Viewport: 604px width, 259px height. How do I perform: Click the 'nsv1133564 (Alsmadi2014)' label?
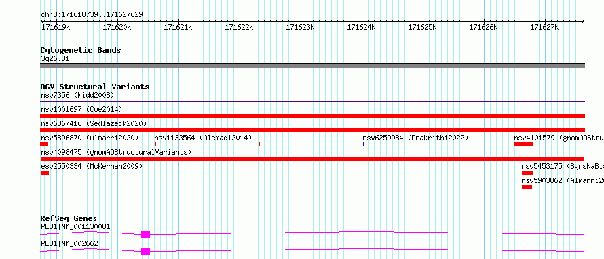point(203,138)
